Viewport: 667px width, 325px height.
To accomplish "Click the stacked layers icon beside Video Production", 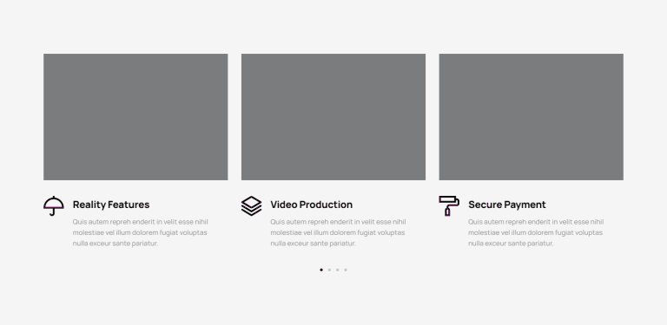I will coord(251,205).
